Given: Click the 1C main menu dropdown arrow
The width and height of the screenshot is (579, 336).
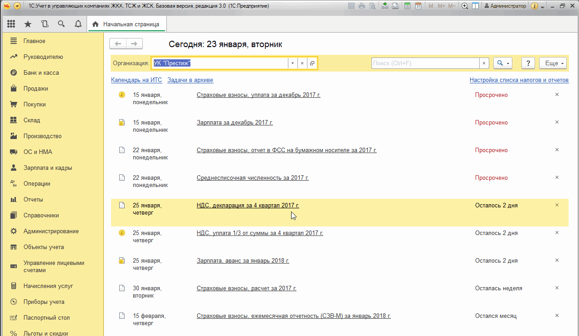Looking at the screenshot, I should coord(17,6).
